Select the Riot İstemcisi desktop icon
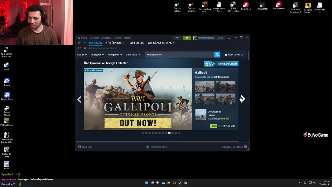The height and width of the screenshot is (187, 332). coord(279,6)
